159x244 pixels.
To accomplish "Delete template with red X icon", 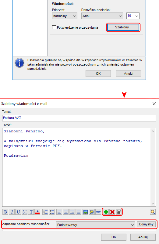I will 112,212.
